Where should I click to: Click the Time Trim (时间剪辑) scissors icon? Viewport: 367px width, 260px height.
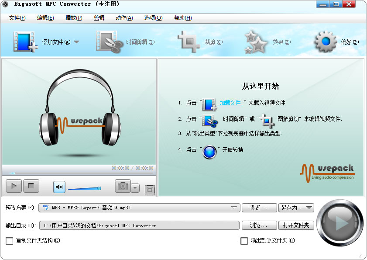(109, 42)
